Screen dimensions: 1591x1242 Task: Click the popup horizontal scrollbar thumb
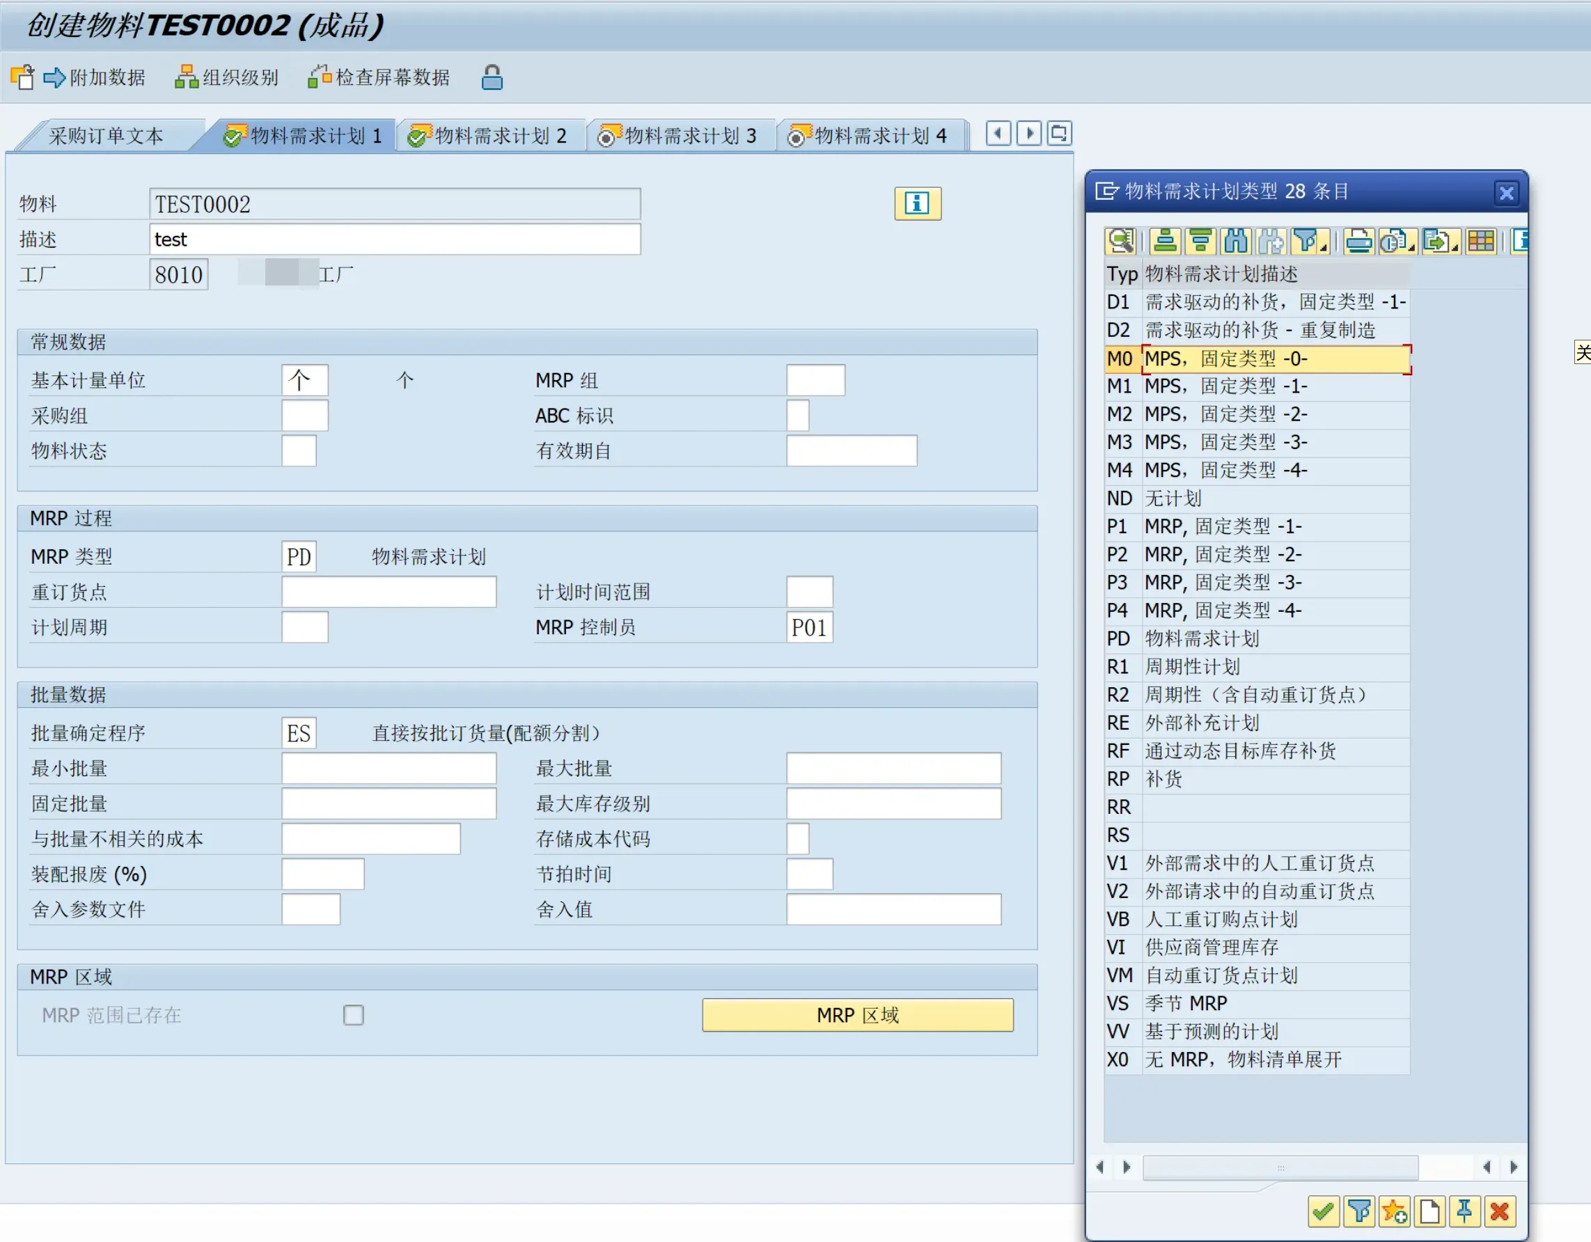(1280, 1167)
